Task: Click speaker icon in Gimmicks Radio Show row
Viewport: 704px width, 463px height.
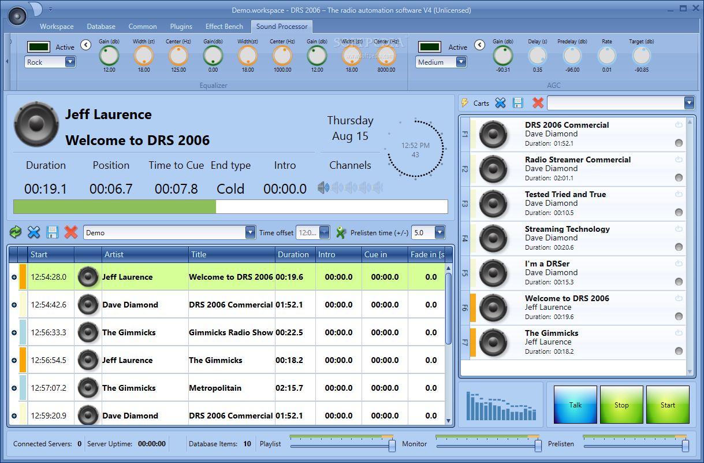Action: 88,332
